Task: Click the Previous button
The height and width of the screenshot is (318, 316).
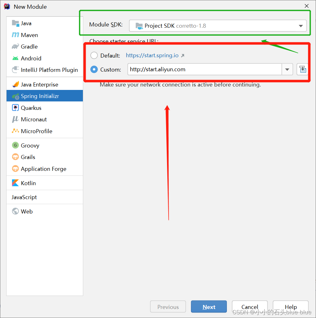Action: pos(168,307)
